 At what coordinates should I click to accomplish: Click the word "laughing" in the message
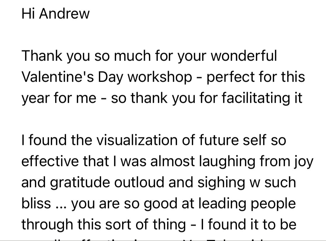click(224, 161)
